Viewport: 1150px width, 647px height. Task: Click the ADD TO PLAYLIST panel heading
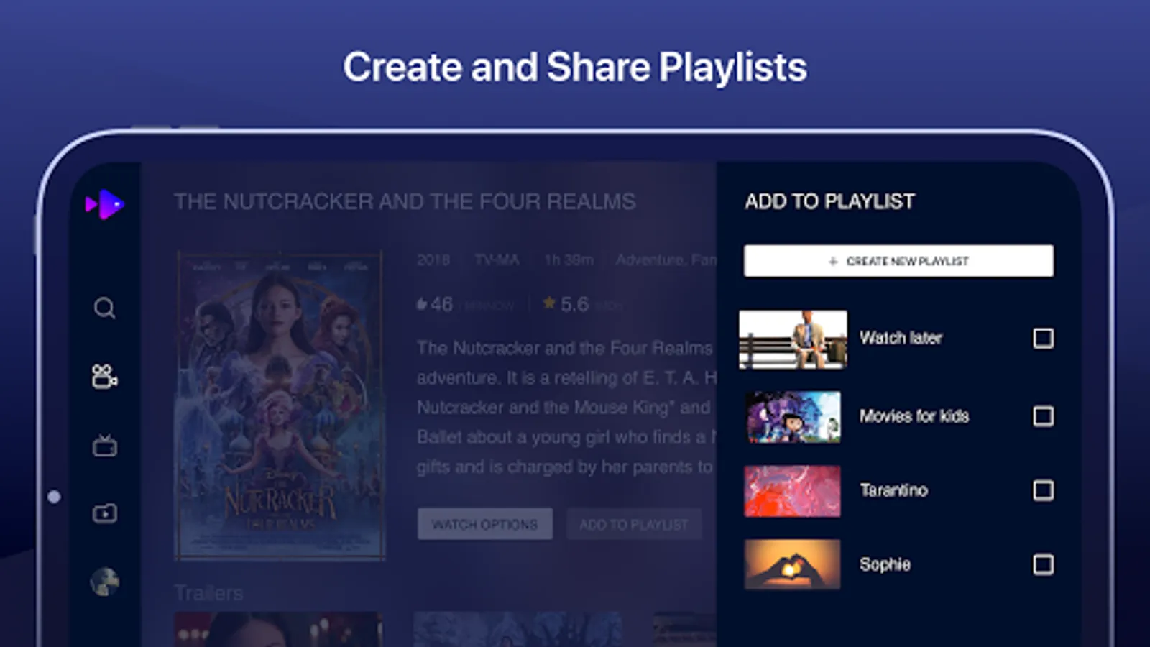(829, 201)
